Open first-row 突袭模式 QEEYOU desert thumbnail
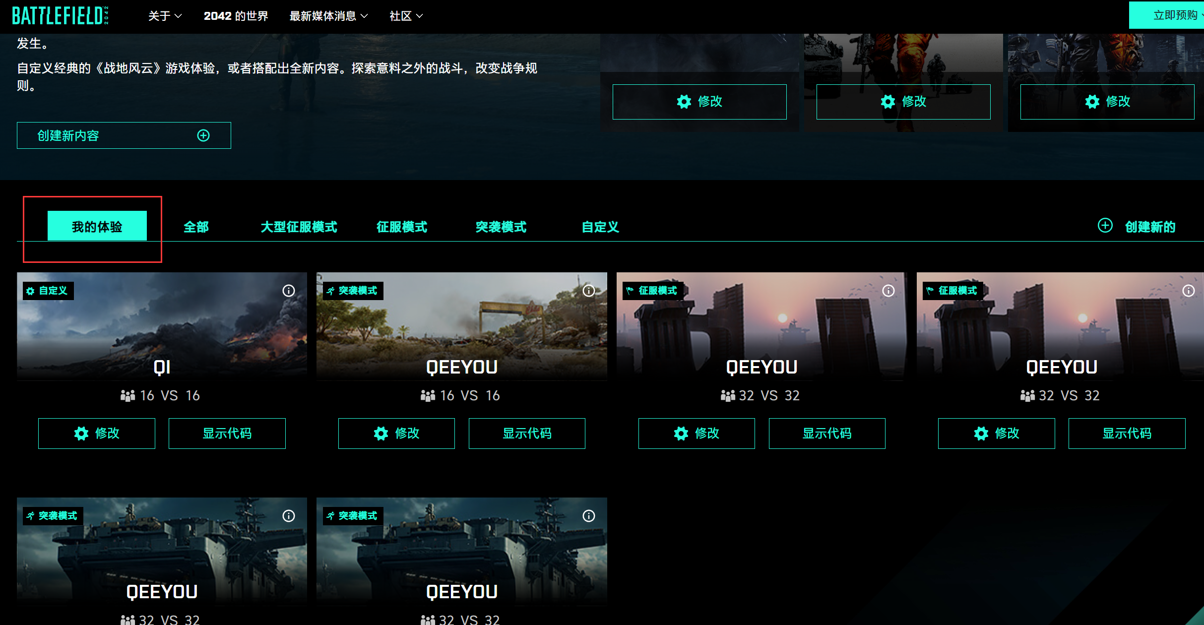The height and width of the screenshot is (625, 1204). 462,326
